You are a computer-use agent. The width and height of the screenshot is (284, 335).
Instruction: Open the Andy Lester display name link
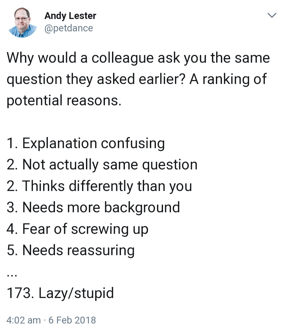coord(70,16)
